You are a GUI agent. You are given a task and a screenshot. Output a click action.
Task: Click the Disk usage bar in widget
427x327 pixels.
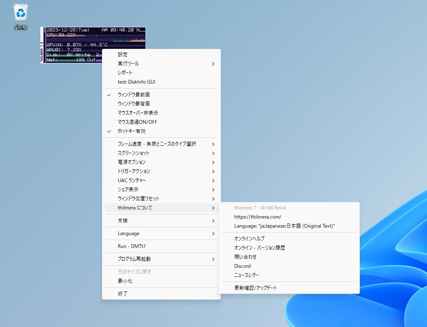tap(74, 55)
